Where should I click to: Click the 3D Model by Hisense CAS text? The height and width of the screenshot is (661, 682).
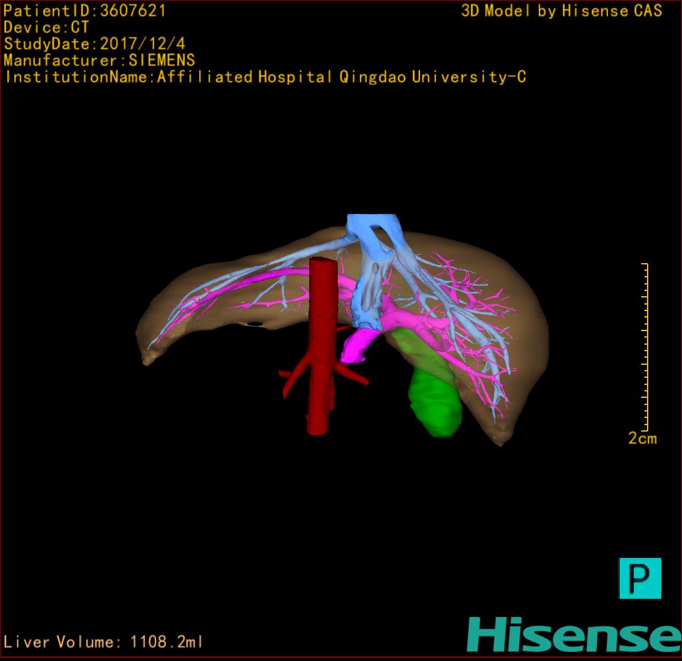point(562,10)
